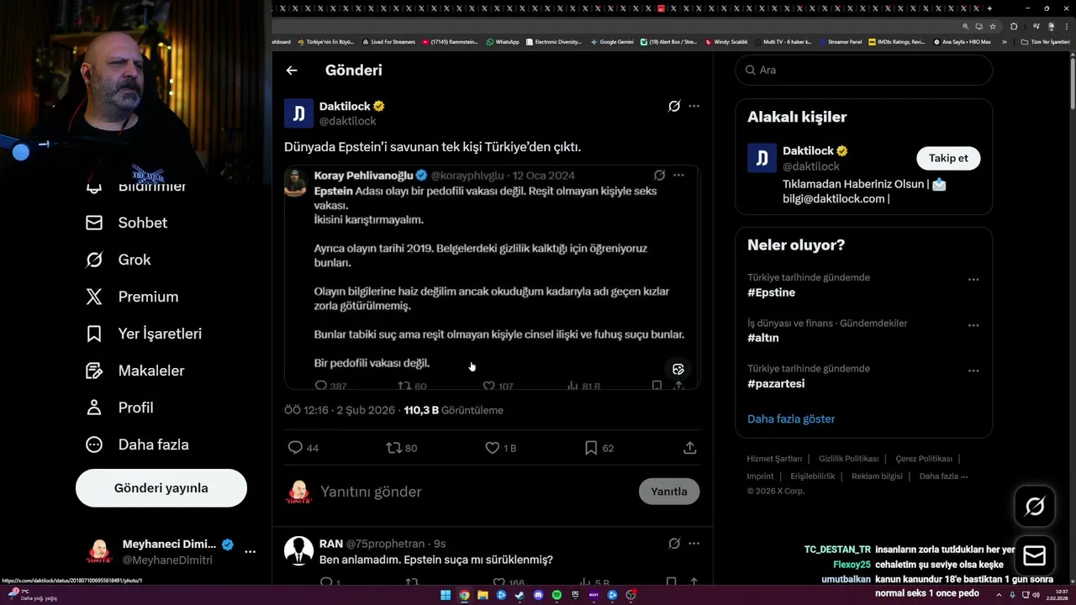This screenshot has width=1076, height=605.
Task: Open Discord from the taskbar
Action: (x=538, y=595)
